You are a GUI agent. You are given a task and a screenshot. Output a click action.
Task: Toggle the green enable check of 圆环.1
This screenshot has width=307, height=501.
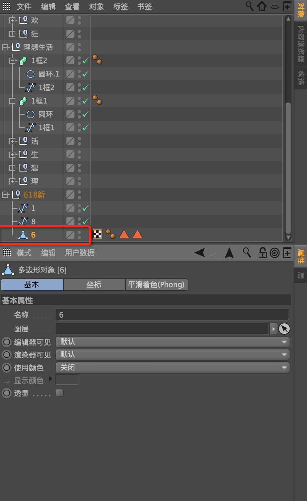coord(86,74)
